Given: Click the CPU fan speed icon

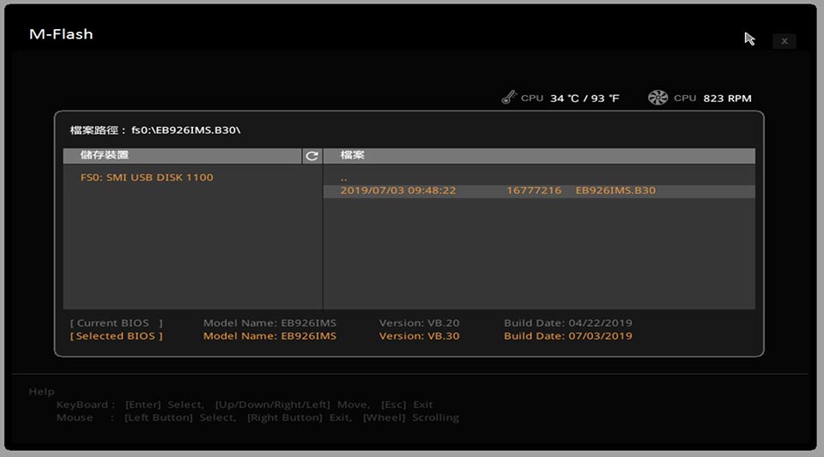Looking at the screenshot, I should (657, 98).
